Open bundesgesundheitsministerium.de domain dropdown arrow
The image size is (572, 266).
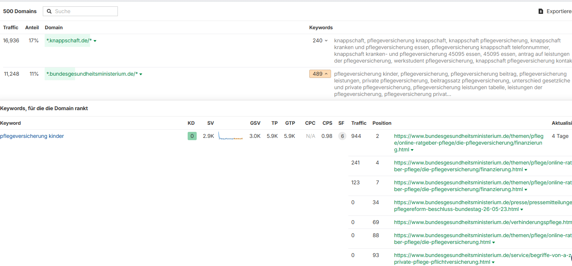point(141,74)
